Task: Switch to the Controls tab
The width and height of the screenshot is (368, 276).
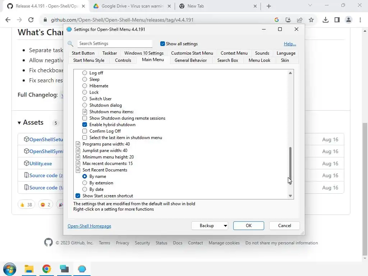Action: pos(123,60)
